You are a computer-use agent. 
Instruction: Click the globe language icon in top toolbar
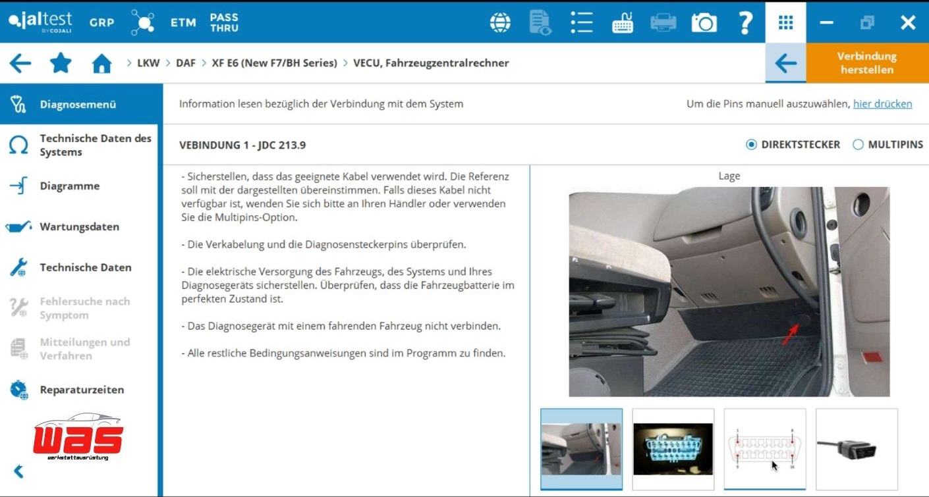point(500,23)
